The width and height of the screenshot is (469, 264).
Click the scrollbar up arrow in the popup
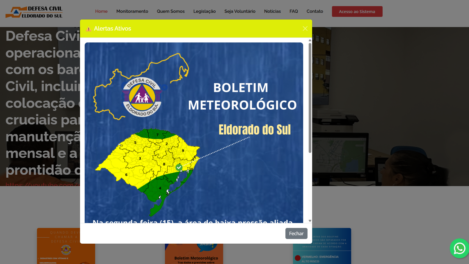click(310, 40)
